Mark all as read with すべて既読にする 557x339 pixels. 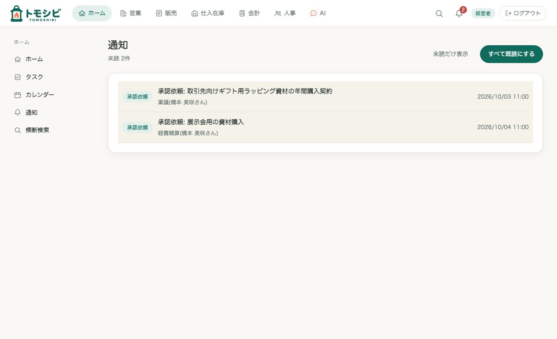(x=511, y=54)
